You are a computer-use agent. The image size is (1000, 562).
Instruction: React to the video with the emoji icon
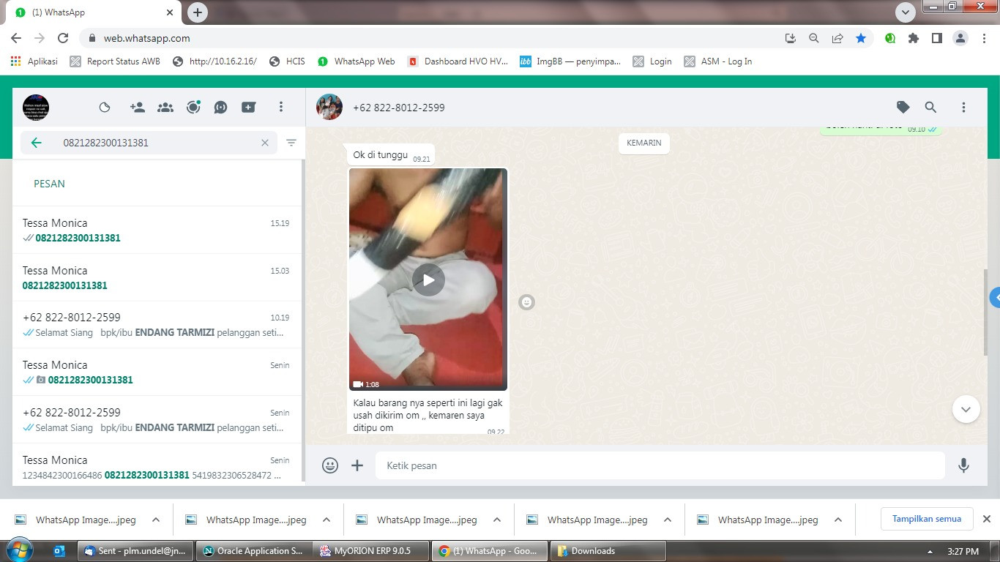[526, 301]
